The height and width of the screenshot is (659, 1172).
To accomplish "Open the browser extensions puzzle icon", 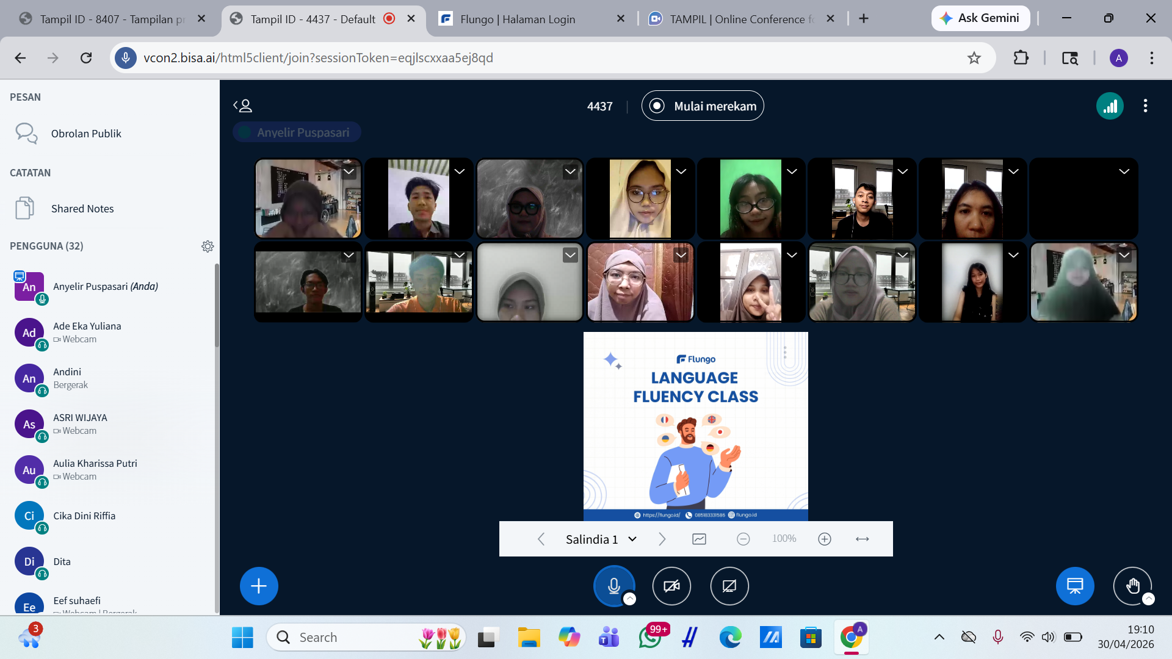I will 1021,58.
